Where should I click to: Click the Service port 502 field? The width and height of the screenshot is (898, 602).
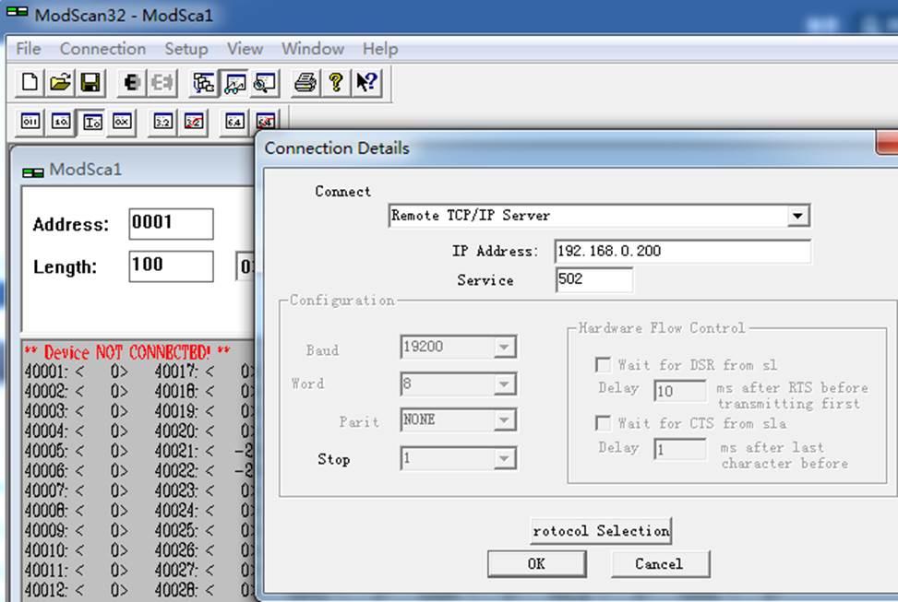[593, 280]
